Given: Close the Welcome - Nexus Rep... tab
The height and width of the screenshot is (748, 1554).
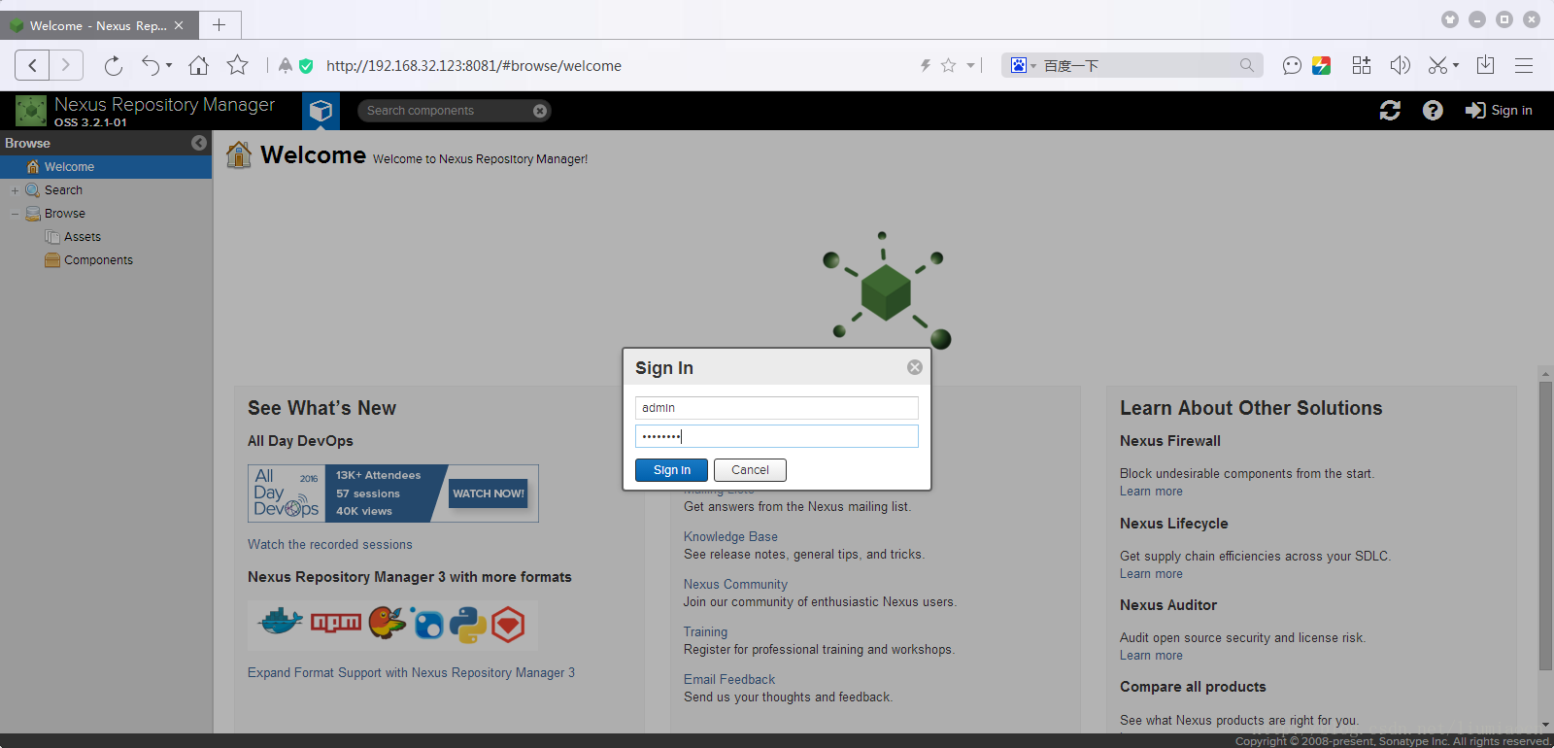Looking at the screenshot, I should click(x=179, y=25).
